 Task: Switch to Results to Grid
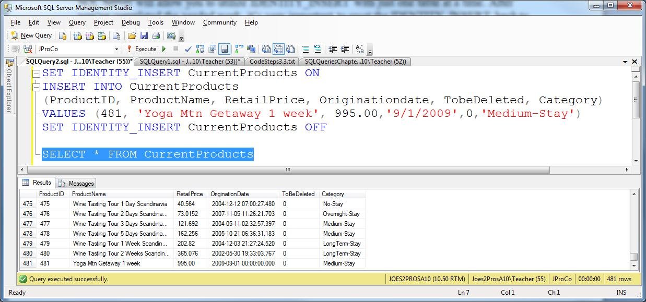click(x=278, y=49)
